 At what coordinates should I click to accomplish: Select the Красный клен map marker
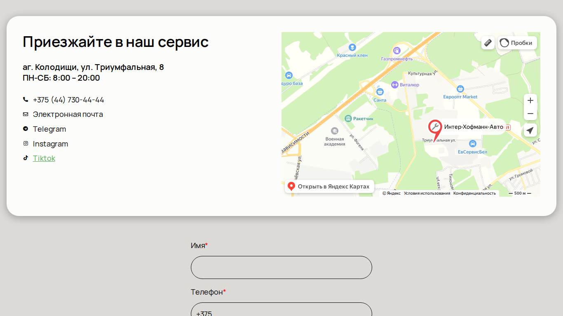click(x=352, y=47)
